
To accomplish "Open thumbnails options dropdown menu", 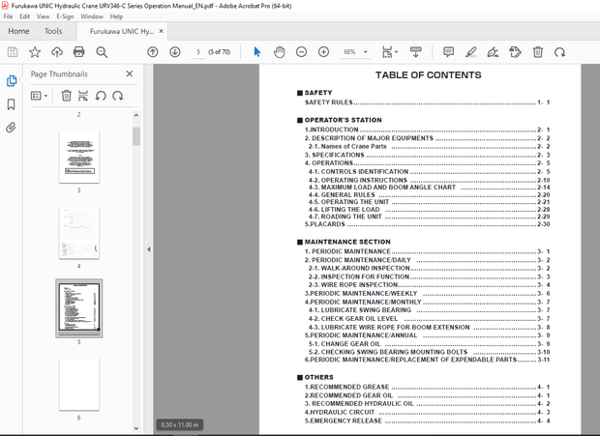I will coord(39,96).
